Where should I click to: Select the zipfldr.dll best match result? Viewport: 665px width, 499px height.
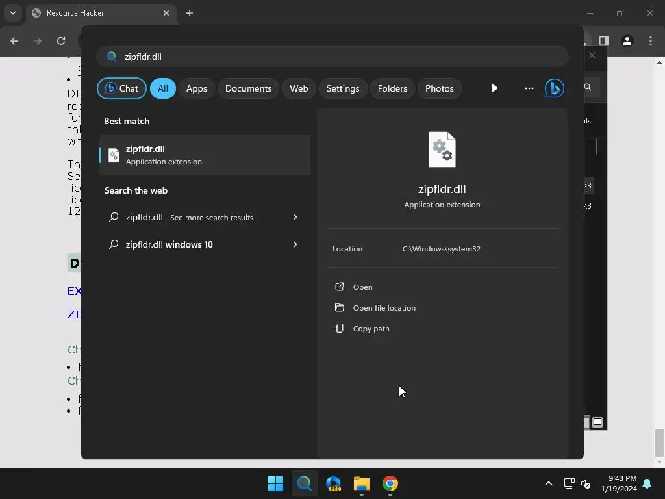pos(205,155)
